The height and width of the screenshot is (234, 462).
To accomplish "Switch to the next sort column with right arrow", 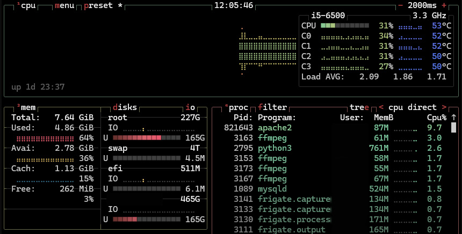I will (x=444, y=107).
